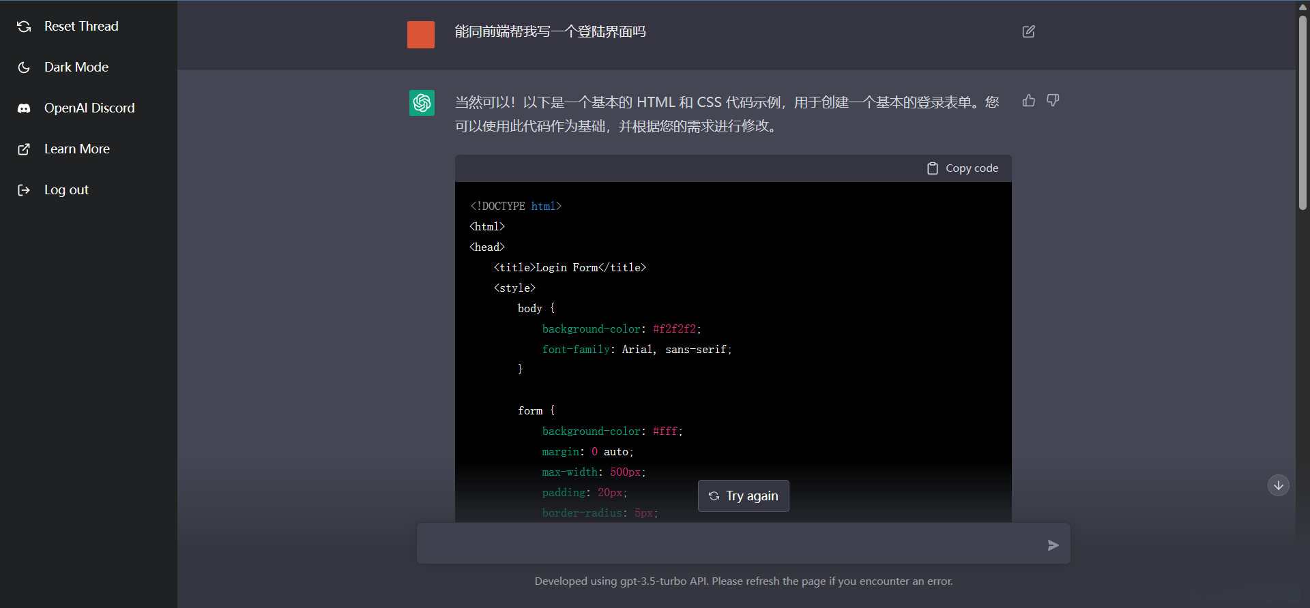Click the "body {" selector line

click(x=536, y=309)
